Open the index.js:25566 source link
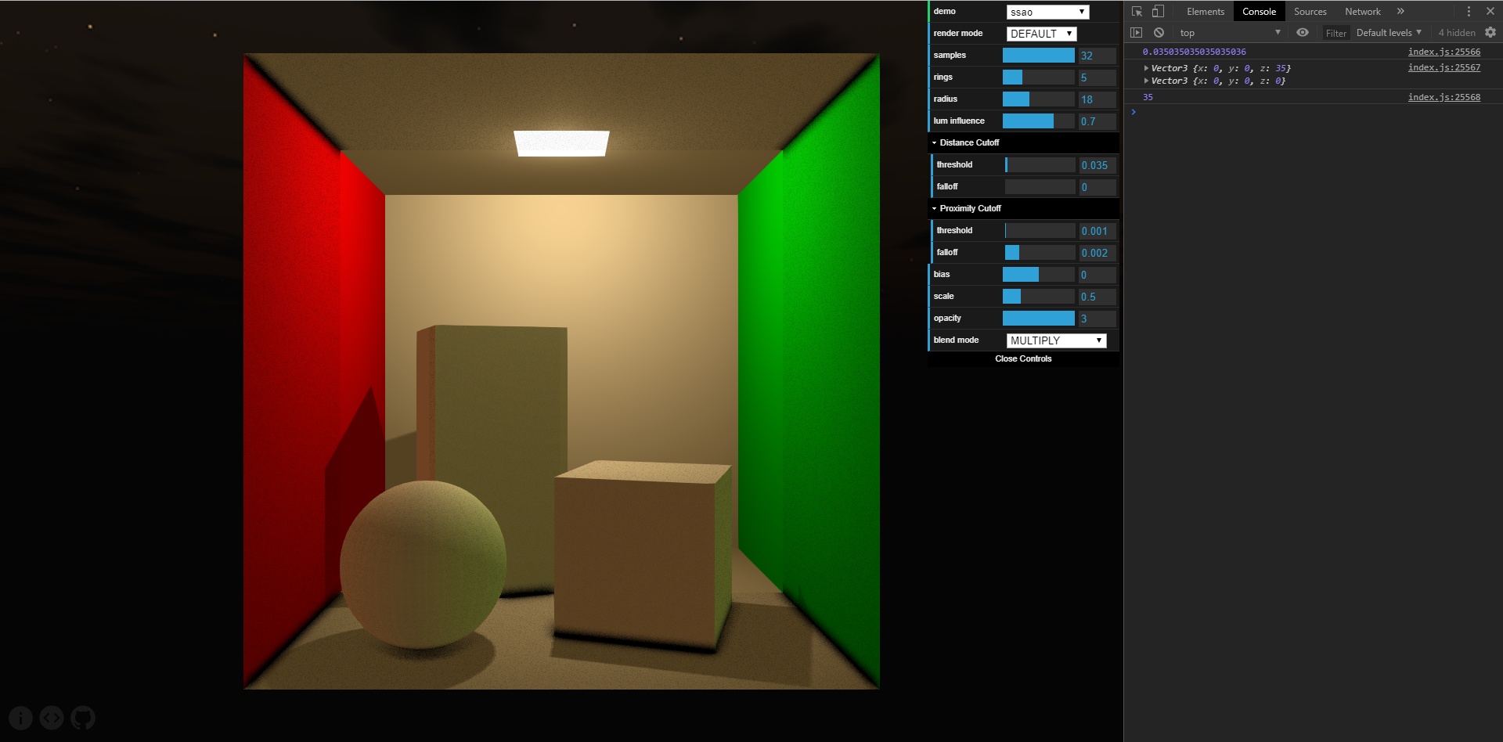The width and height of the screenshot is (1503, 742). 1444,52
